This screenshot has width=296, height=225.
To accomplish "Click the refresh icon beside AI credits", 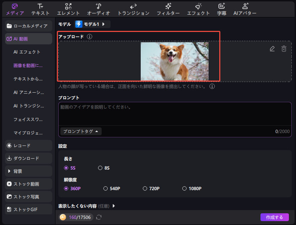I will [x=99, y=217].
